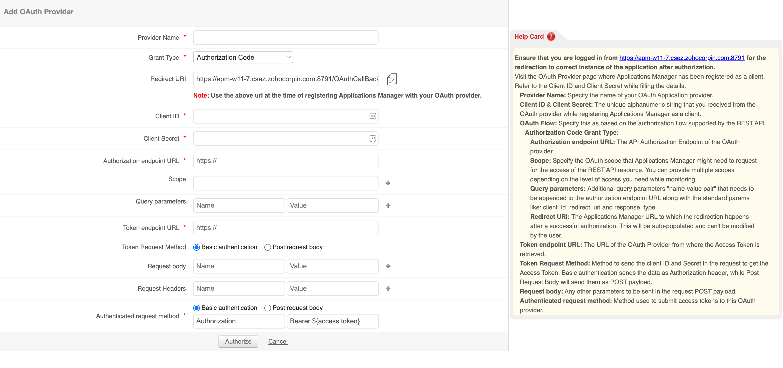Click the Help Card tab title

[x=529, y=37]
